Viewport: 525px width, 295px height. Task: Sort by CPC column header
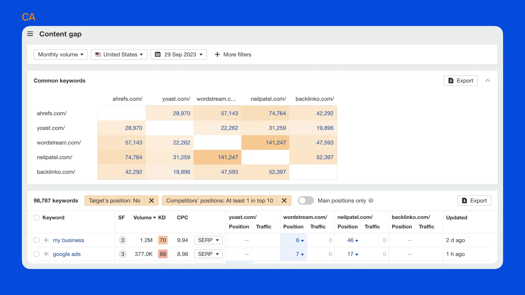(x=183, y=217)
